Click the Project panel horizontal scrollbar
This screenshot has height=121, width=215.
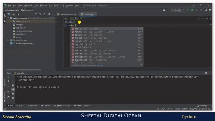(x=24, y=70)
